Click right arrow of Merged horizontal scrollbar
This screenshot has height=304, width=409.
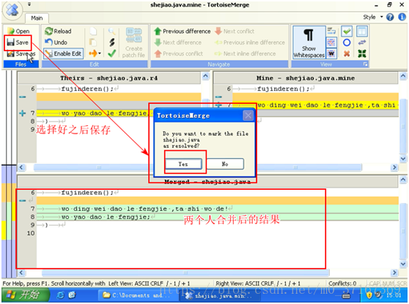[x=394, y=273]
